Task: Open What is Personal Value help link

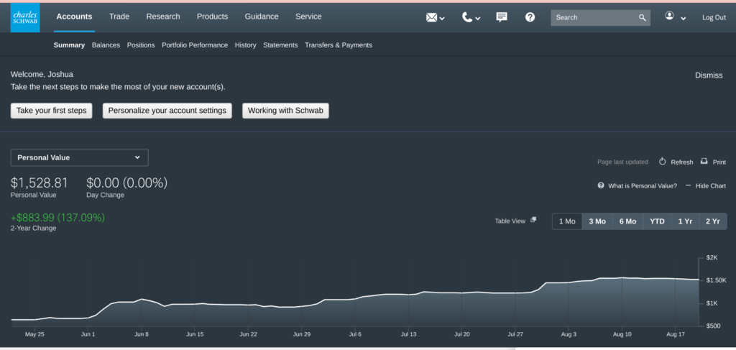Action: 642,185
